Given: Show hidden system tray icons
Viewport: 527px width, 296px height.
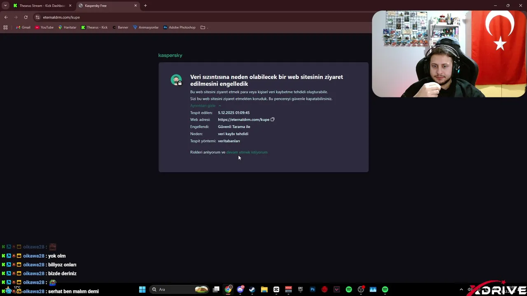Looking at the screenshot, I should (461, 289).
